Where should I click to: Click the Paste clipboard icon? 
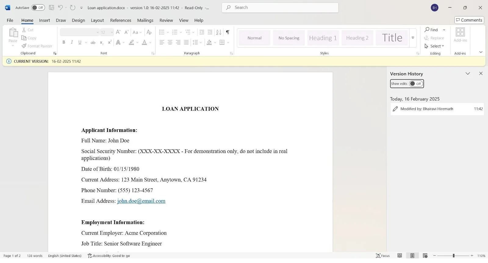[x=13, y=32]
